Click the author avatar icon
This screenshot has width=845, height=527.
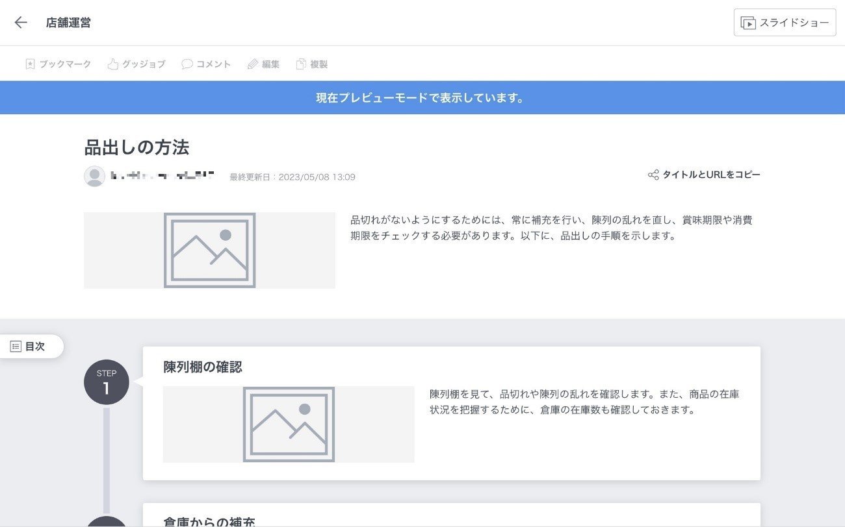[x=95, y=177]
